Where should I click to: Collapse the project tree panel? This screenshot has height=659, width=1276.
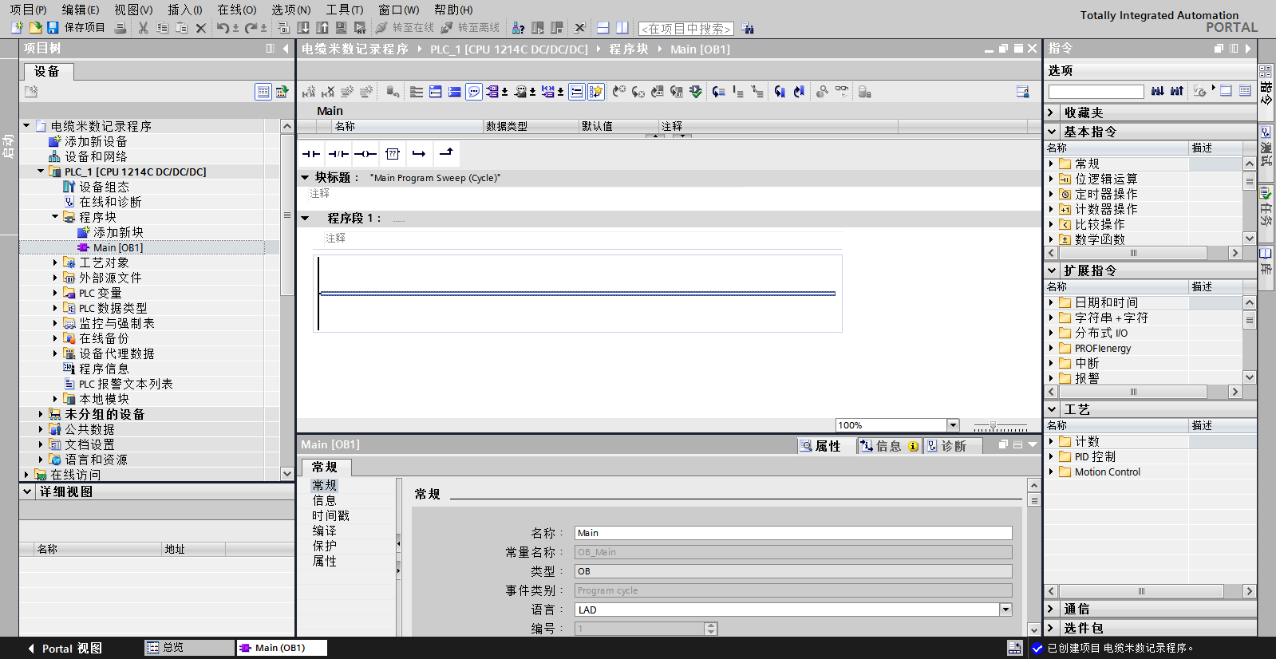pos(286,49)
